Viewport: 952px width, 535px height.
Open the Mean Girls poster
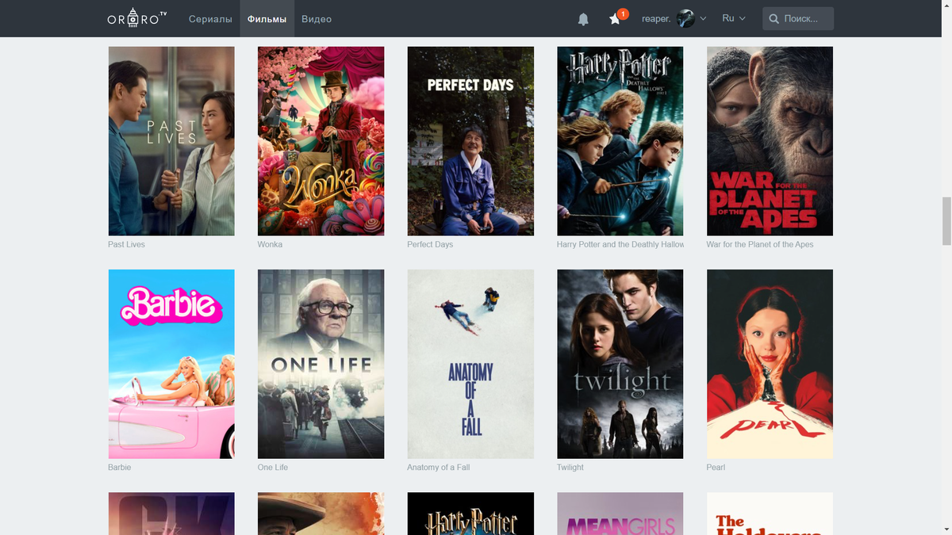click(x=620, y=514)
